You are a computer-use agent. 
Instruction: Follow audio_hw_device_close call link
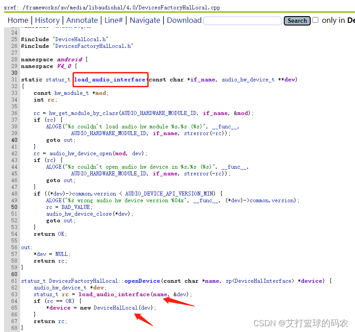coord(79,214)
